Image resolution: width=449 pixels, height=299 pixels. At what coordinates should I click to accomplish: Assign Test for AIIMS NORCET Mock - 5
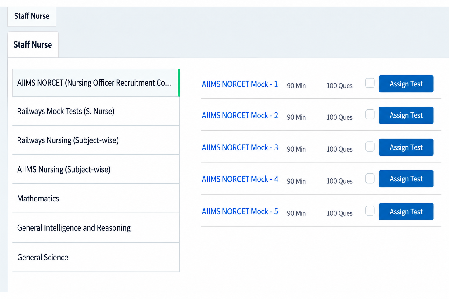[406, 212]
